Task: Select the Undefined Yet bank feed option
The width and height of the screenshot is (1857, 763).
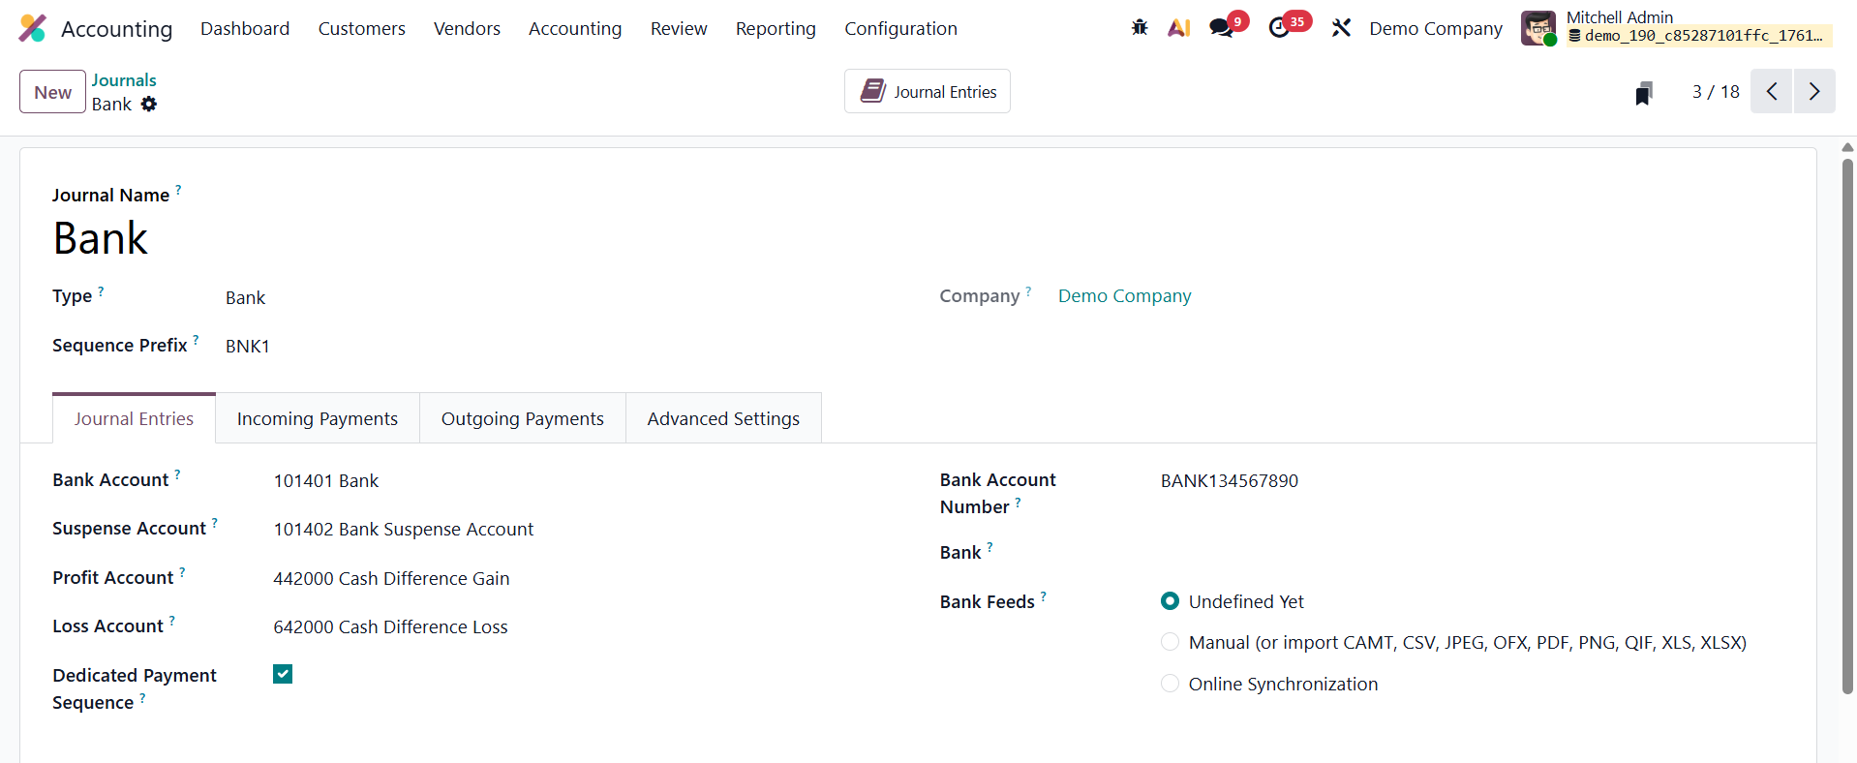Action: (1170, 601)
